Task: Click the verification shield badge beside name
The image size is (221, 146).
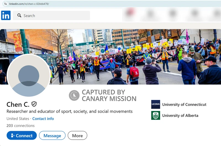Action: click(34, 104)
